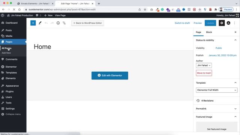Image resolution: width=240 pixels, height=135 pixels.
Task: Click the Home page title field
Action: (42, 46)
